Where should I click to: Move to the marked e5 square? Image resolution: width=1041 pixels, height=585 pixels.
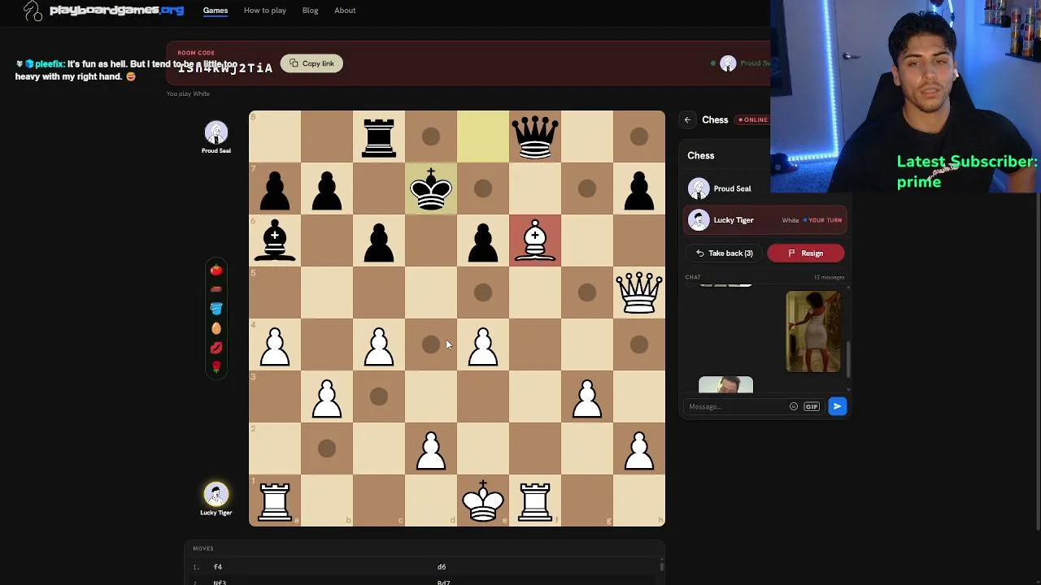click(x=483, y=292)
